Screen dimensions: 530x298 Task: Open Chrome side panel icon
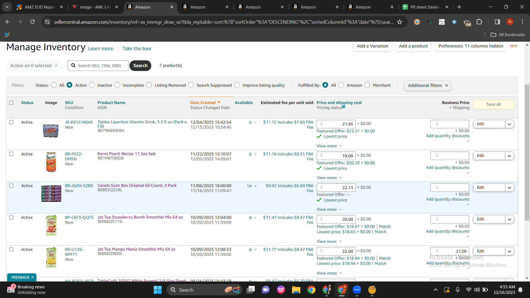click(497, 22)
